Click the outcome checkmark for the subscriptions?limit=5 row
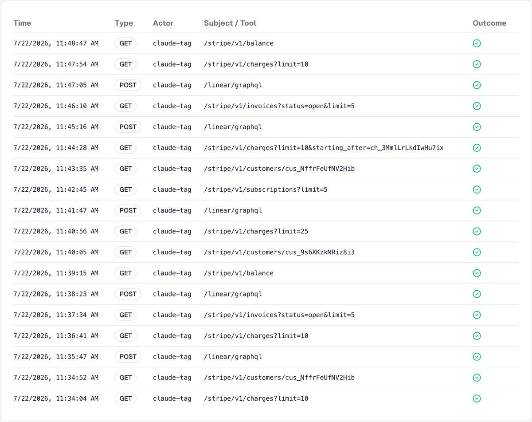 click(x=477, y=189)
